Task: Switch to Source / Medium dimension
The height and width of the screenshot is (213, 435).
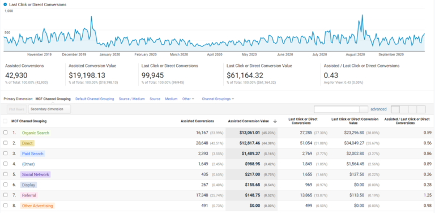Action: (132, 99)
